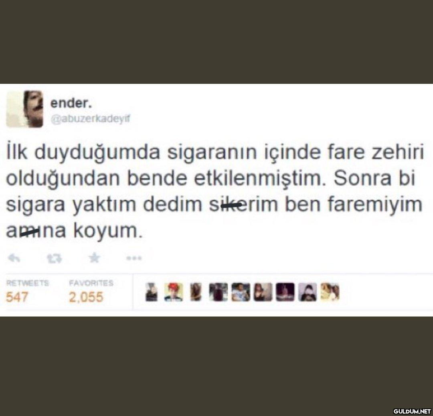Open the last favoriter avatar
The width and height of the screenshot is (433, 416).
pos(330,292)
